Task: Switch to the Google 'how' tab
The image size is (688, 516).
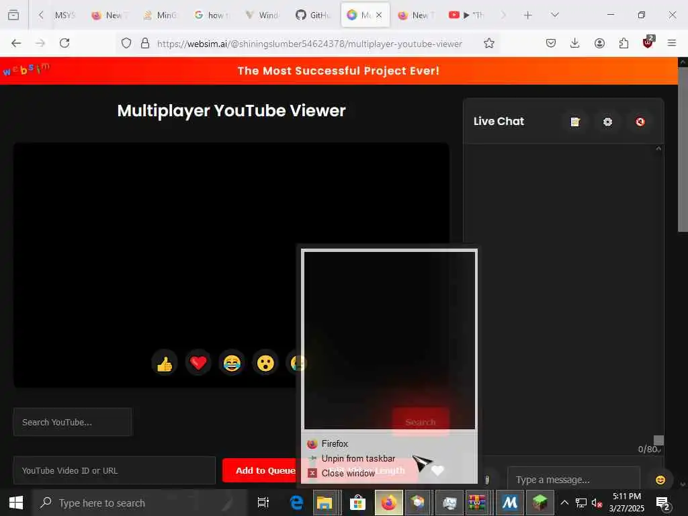Action: point(212,15)
